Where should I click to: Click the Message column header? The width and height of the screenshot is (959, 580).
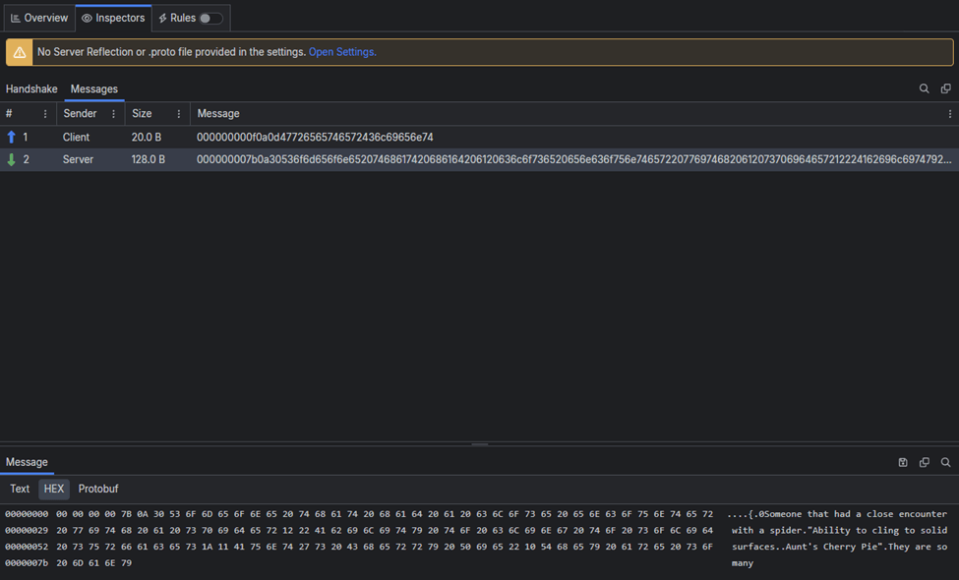(x=218, y=114)
